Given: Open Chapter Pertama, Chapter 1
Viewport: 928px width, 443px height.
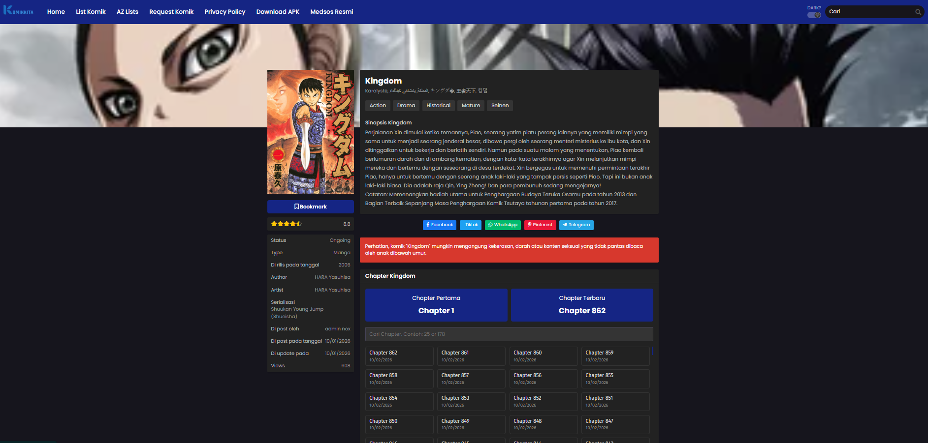Looking at the screenshot, I should coord(436,305).
